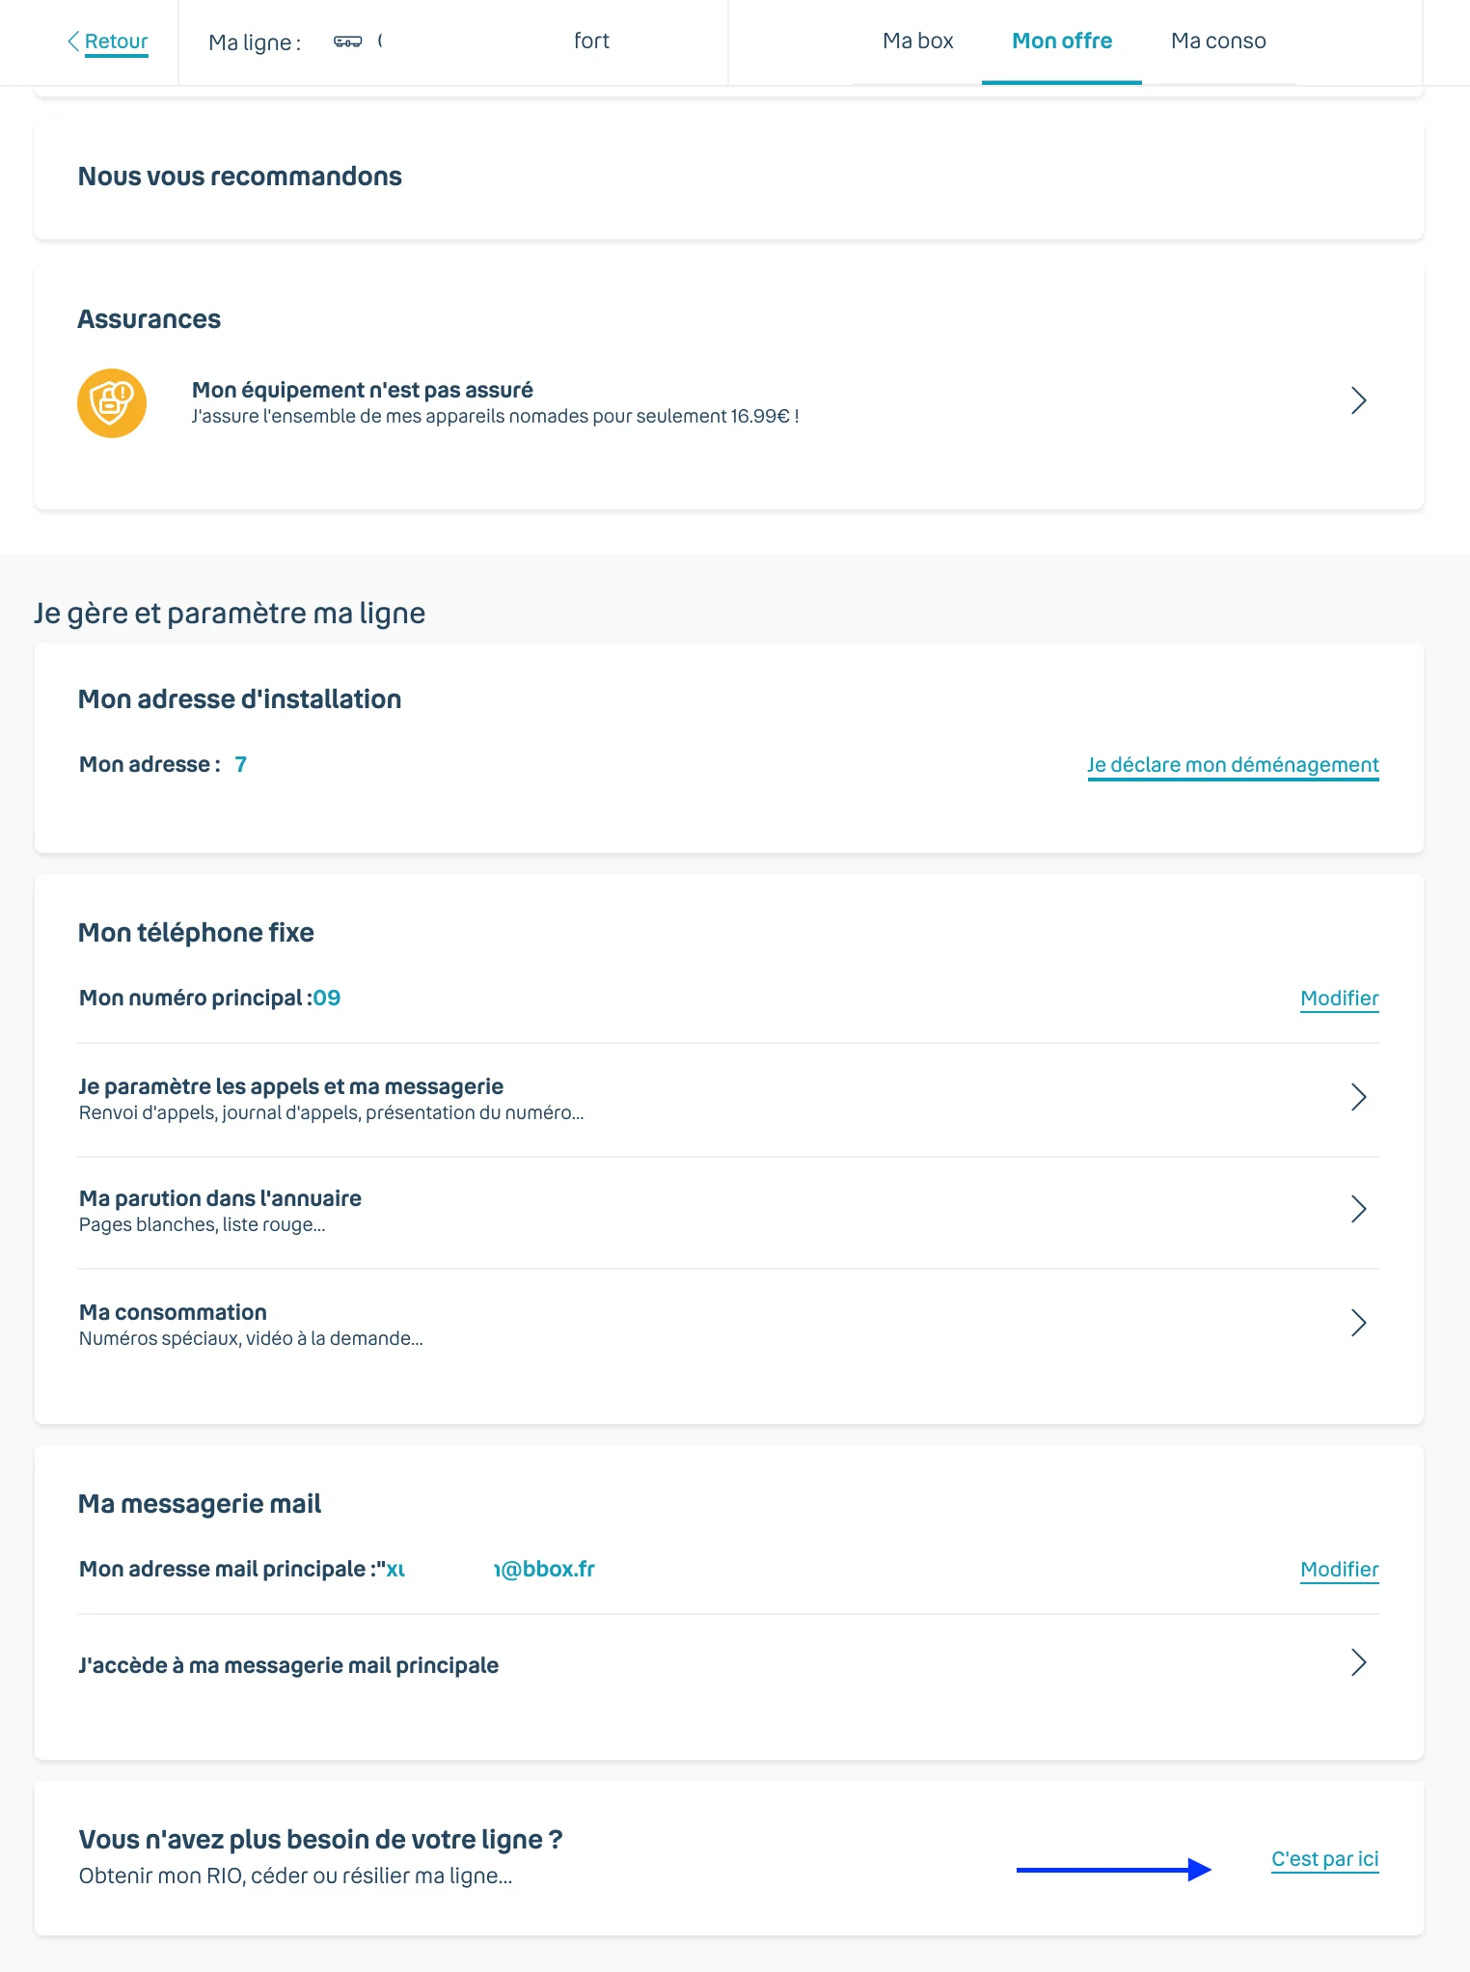
Task: Open the equipment insurance offer chevron
Action: tap(1358, 400)
